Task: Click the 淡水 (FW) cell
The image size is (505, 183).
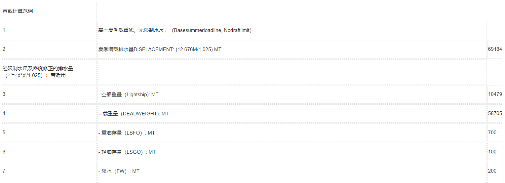Action: pyautogui.click(x=292, y=171)
